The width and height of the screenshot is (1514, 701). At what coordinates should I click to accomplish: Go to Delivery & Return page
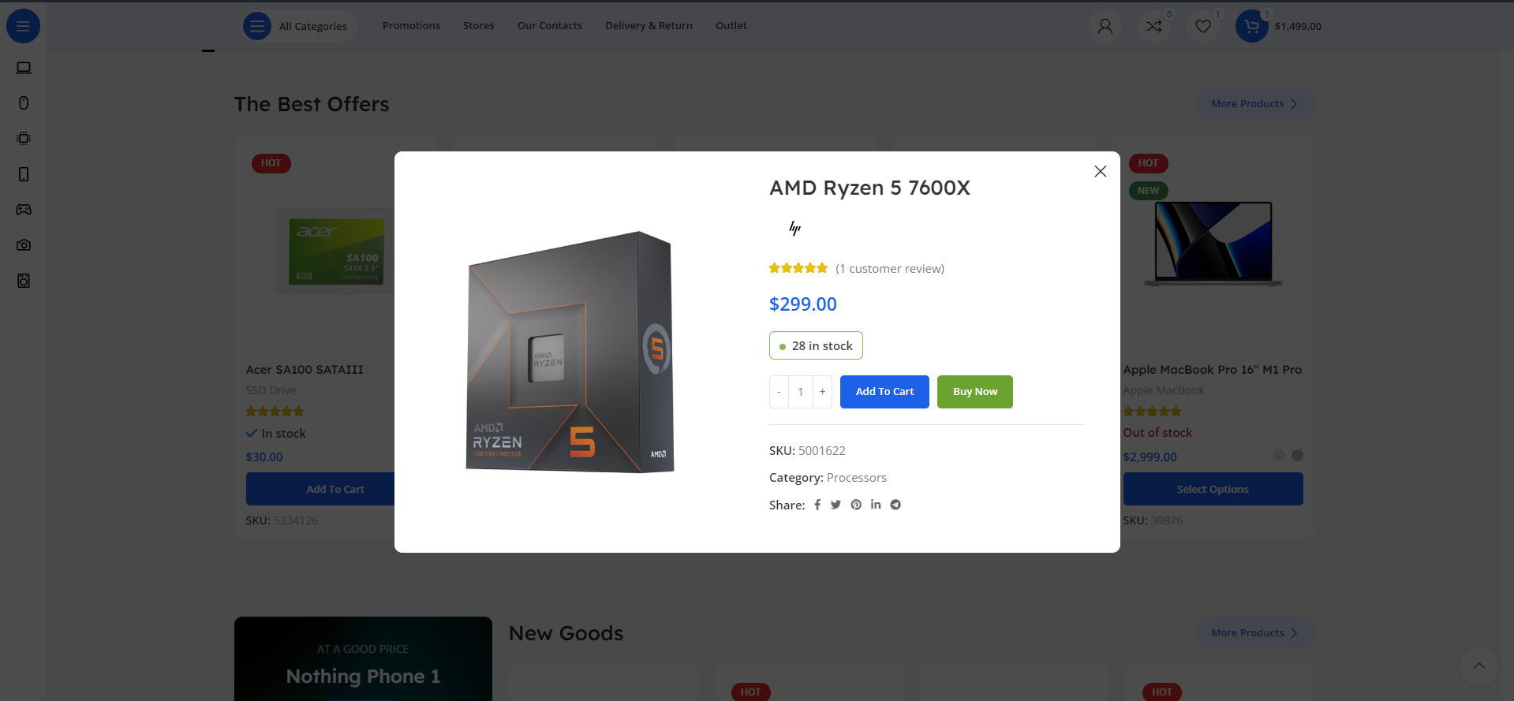[649, 26]
